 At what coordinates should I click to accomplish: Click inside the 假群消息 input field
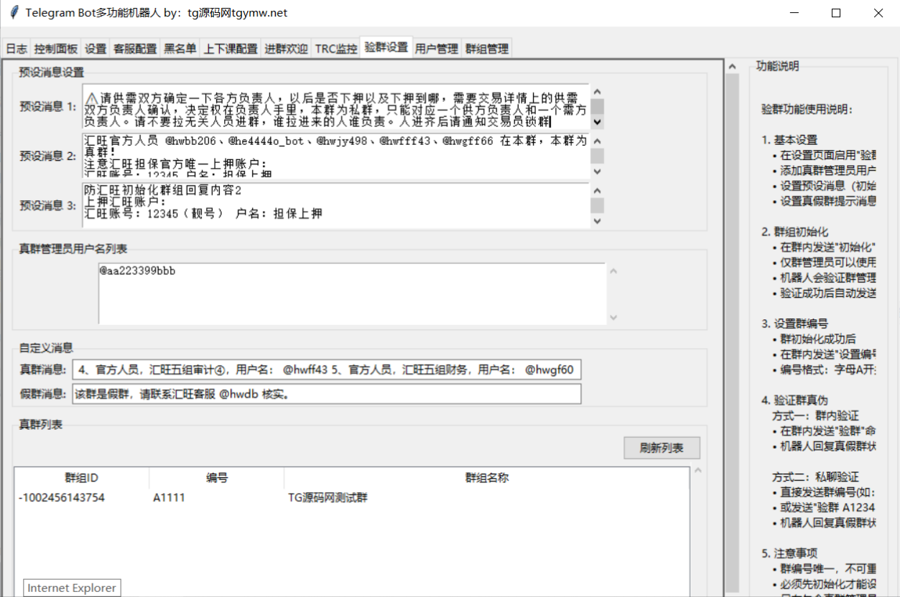click(x=326, y=394)
